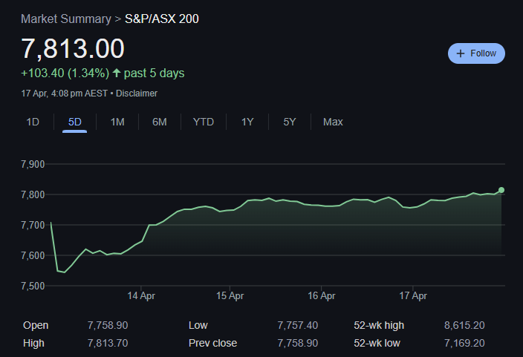Click the Open value 7,758.90
Image resolution: width=523 pixels, height=357 pixels.
(108, 325)
